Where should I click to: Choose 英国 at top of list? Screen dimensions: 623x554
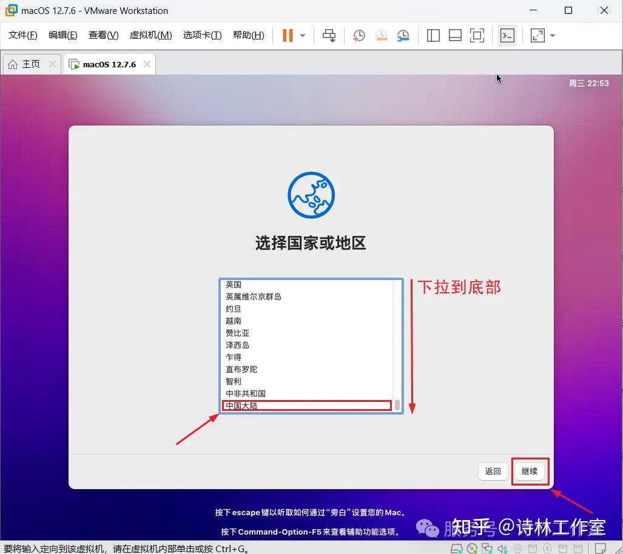point(306,284)
